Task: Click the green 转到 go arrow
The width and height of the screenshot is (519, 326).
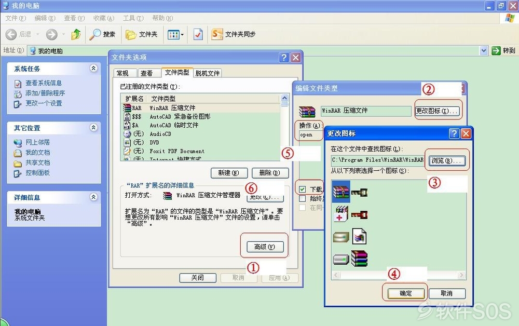Action: click(496, 51)
